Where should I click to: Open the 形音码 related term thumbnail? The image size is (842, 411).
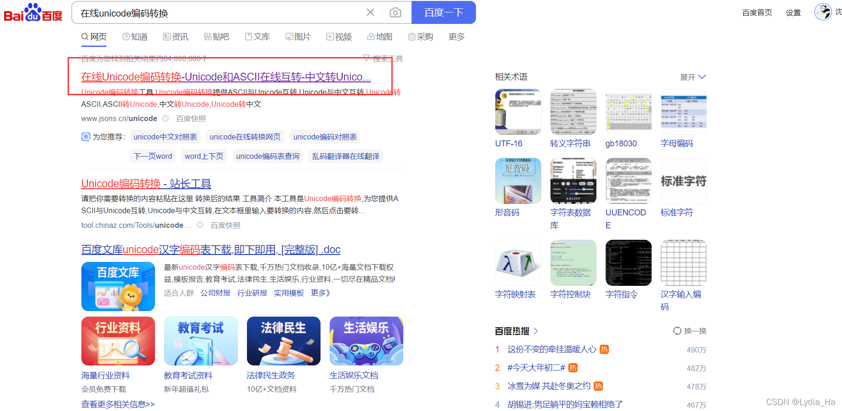(x=518, y=181)
